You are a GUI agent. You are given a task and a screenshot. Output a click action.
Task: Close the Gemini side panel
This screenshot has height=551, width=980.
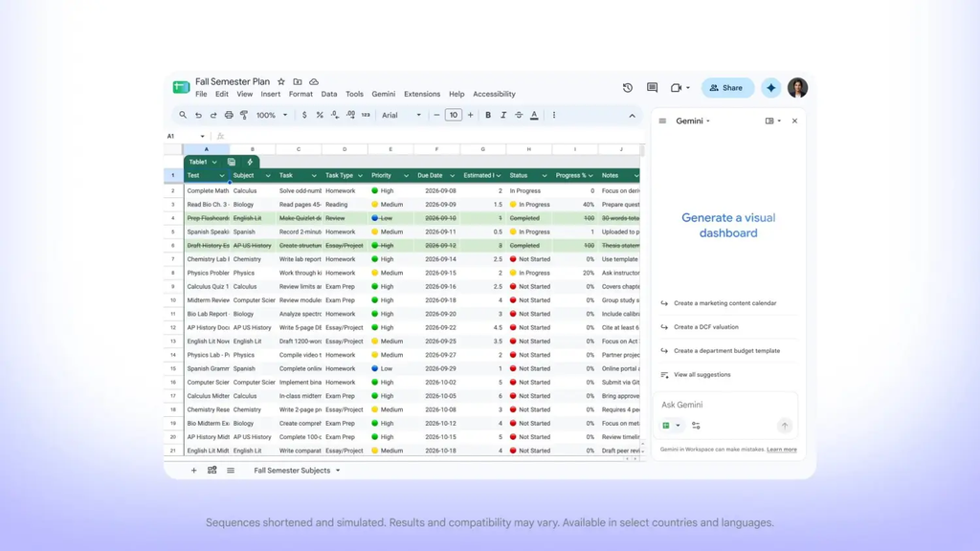click(794, 121)
